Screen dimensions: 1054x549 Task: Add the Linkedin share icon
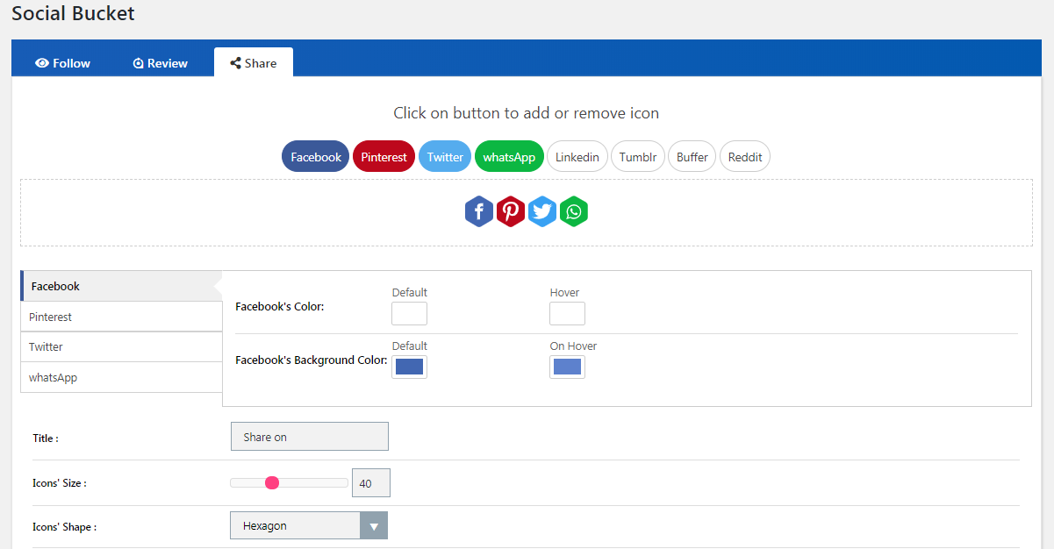[577, 157]
